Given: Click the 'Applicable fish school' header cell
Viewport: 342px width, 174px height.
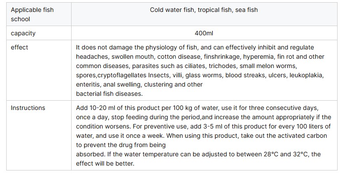Looking at the screenshot, I should (x=38, y=15).
